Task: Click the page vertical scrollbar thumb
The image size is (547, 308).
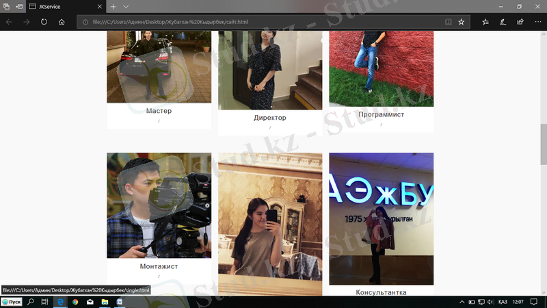Action: click(544, 144)
